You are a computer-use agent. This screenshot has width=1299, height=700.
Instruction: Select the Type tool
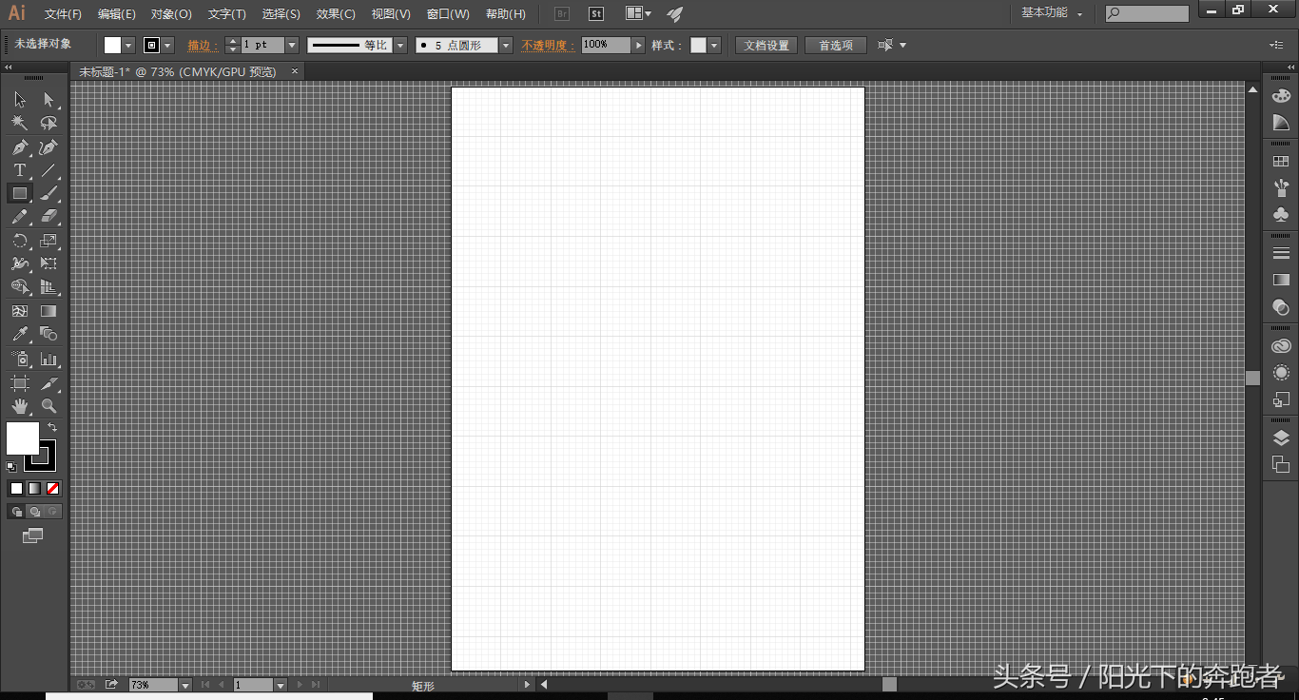tap(19, 171)
